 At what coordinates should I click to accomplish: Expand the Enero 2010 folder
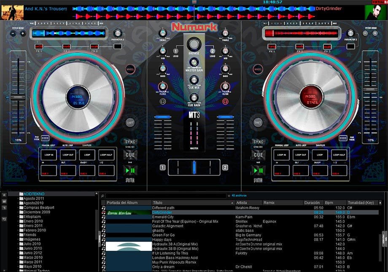pos(18,221)
